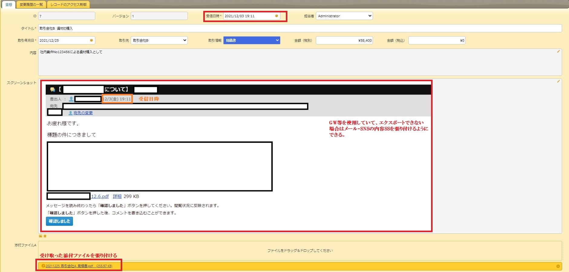
Task: Click the 取引年月日 input with 2021/12/25
Action: [67, 40]
